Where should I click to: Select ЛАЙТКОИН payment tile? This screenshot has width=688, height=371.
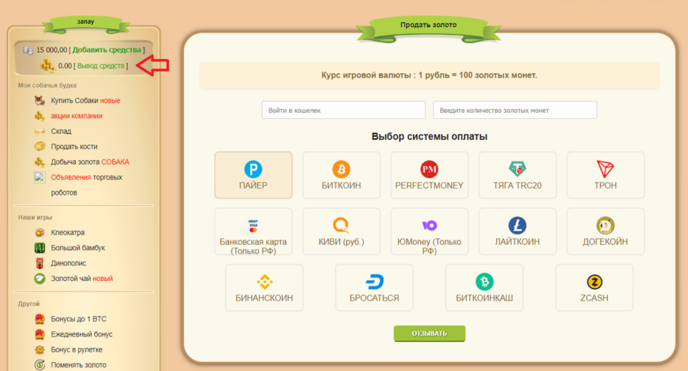517,231
